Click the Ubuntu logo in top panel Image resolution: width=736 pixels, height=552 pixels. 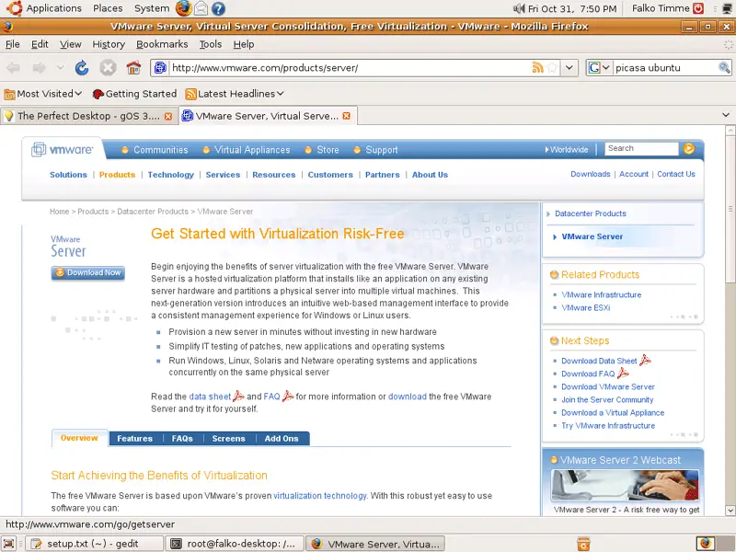pos(15,8)
